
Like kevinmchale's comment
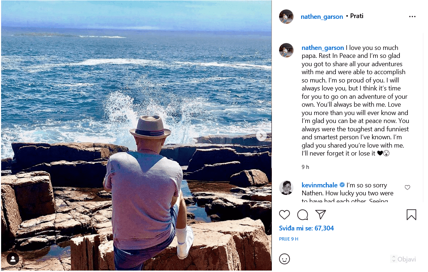pyautogui.click(x=407, y=187)
